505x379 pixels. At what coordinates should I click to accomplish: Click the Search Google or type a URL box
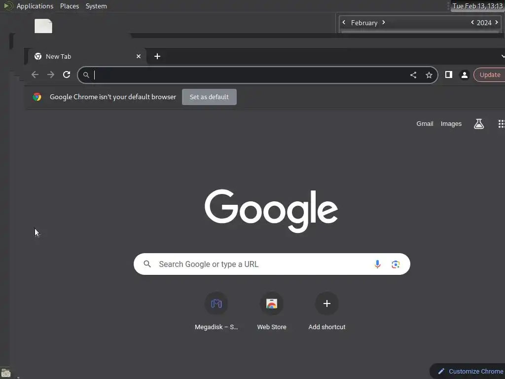pos(272,264)
